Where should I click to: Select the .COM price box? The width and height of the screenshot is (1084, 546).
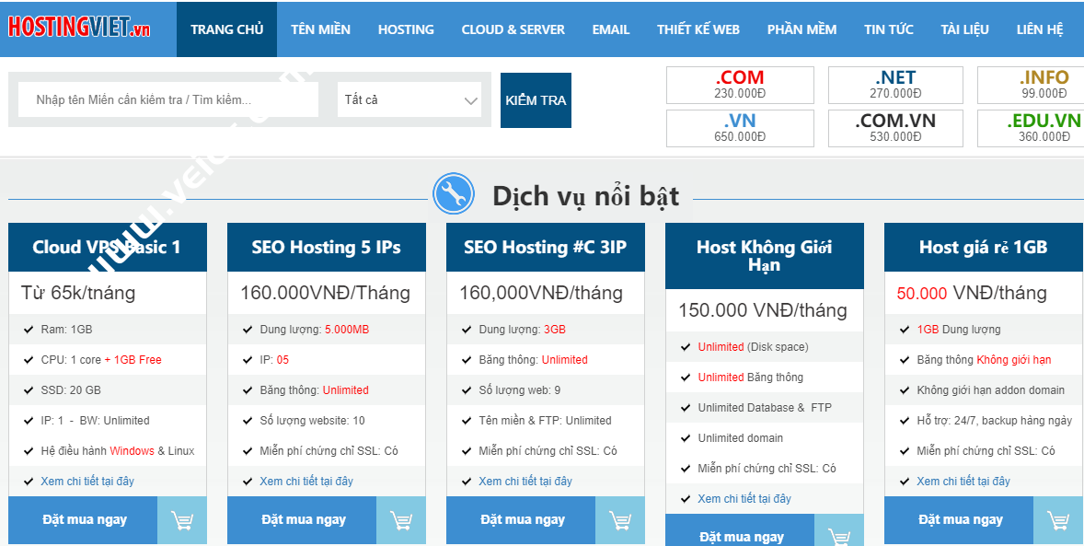click(740, 85)
